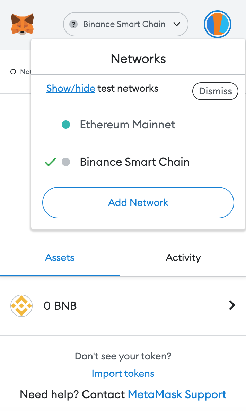Select Ethereum Mainnet network

(x=127, y=125)
